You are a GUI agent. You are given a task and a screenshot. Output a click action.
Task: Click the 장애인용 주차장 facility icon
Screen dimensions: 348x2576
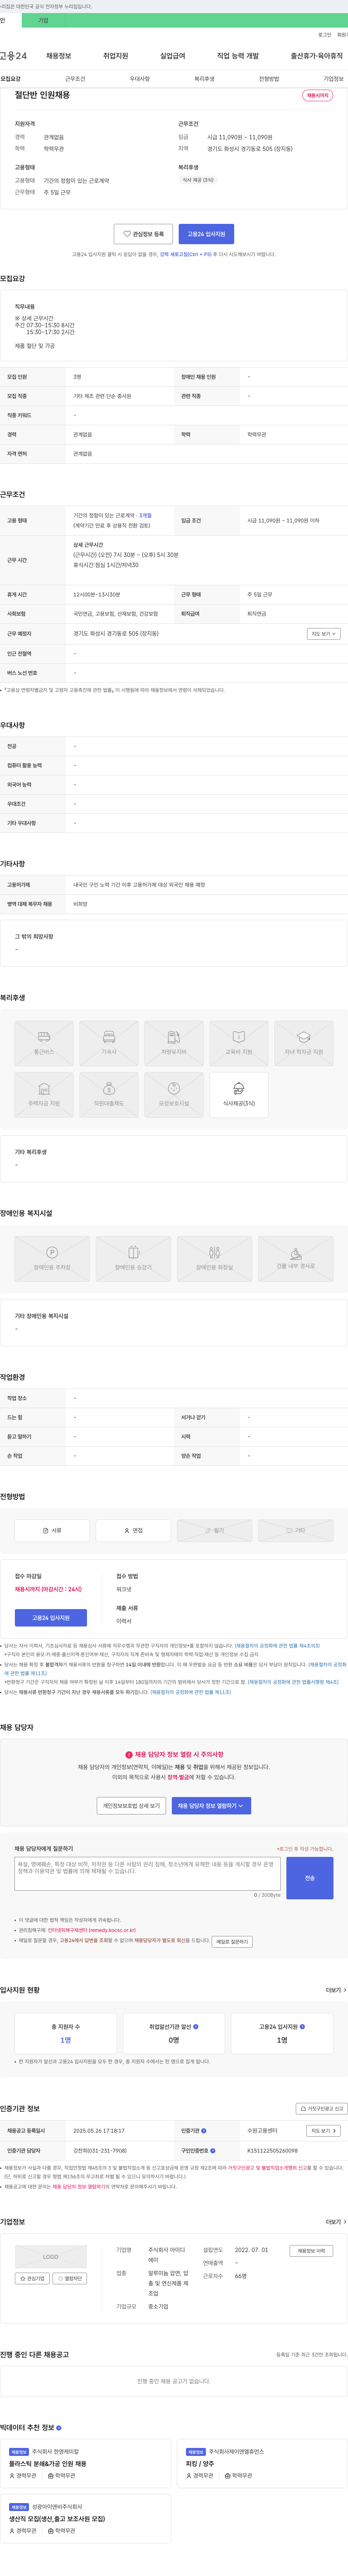tap(52, 1259)
